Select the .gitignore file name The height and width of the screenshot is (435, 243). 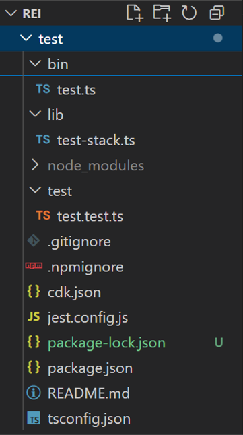click(x=79, y=242)
